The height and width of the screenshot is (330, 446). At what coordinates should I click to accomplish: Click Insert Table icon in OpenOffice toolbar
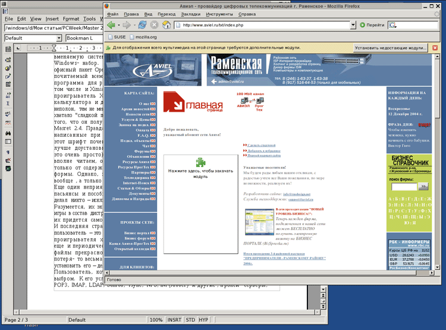pyautogui.click(x=8, y=49)
